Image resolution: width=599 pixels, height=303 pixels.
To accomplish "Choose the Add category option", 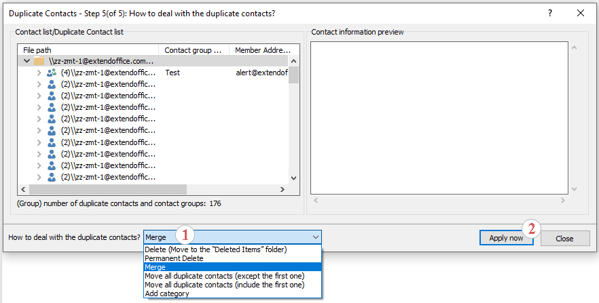I will 167,294.
